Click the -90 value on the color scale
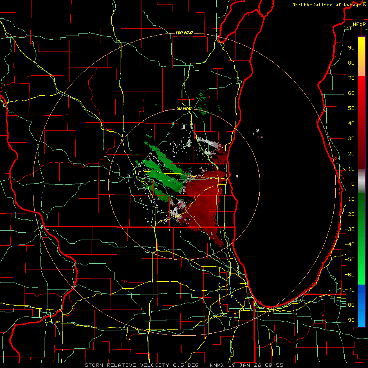 (350, 320)
